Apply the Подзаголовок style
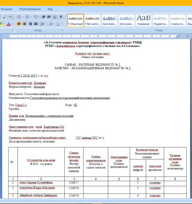Image resolution: width=192 pixels, height=204 pixels. pos(160,21)
